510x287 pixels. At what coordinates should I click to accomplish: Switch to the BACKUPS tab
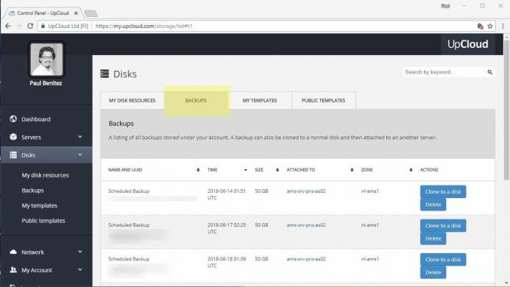pyautogui.click(x=196, y=101)
